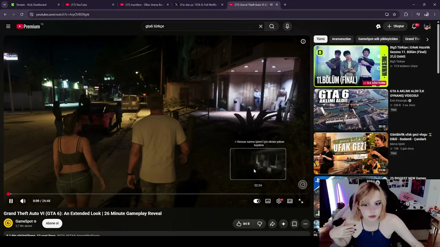The image size is (440, 247).
Task: Select the Aramanızdan filter chip
Action: pyautogui.click(x=341, y=39)
